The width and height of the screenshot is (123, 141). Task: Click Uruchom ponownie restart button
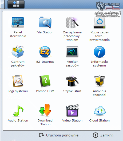click(58, 135)
